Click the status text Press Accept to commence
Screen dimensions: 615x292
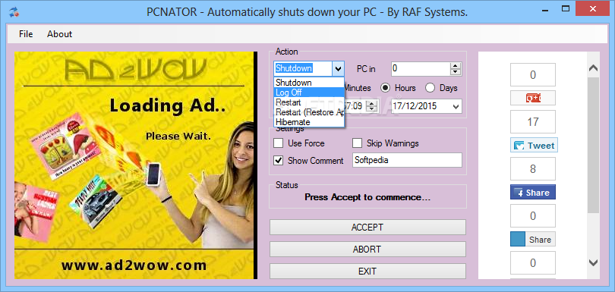click(x=367, y=197)
